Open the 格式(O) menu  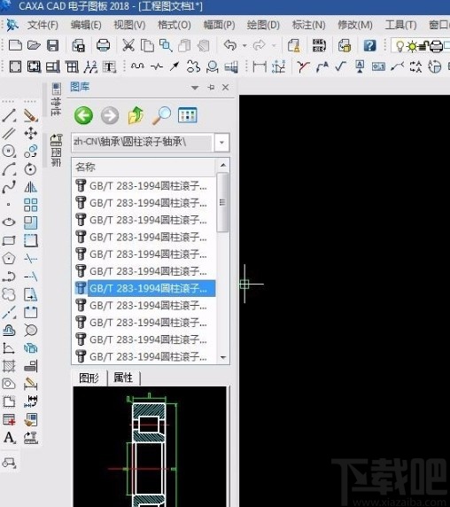175,25
